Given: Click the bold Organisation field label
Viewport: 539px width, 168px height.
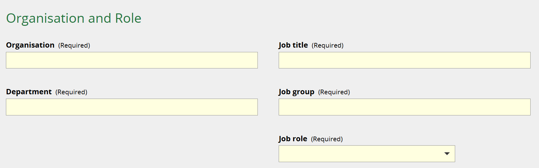Looking at the screenshot, I should [x=30, y=45].
